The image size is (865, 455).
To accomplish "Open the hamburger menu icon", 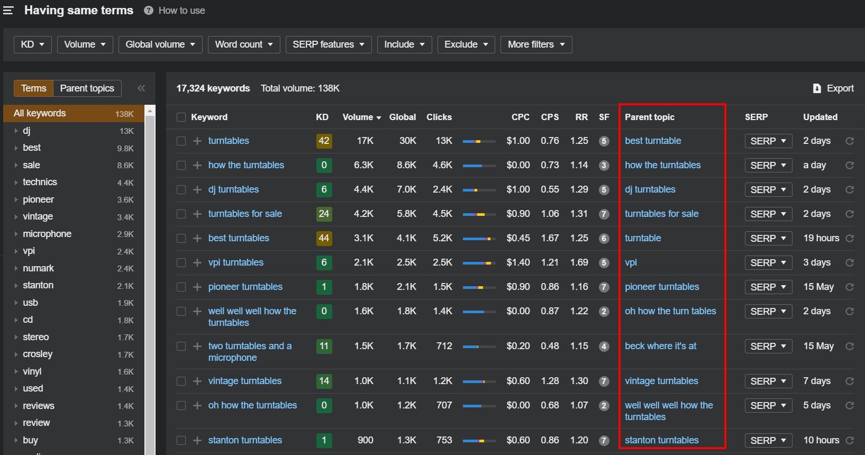I will pos(8,11).
